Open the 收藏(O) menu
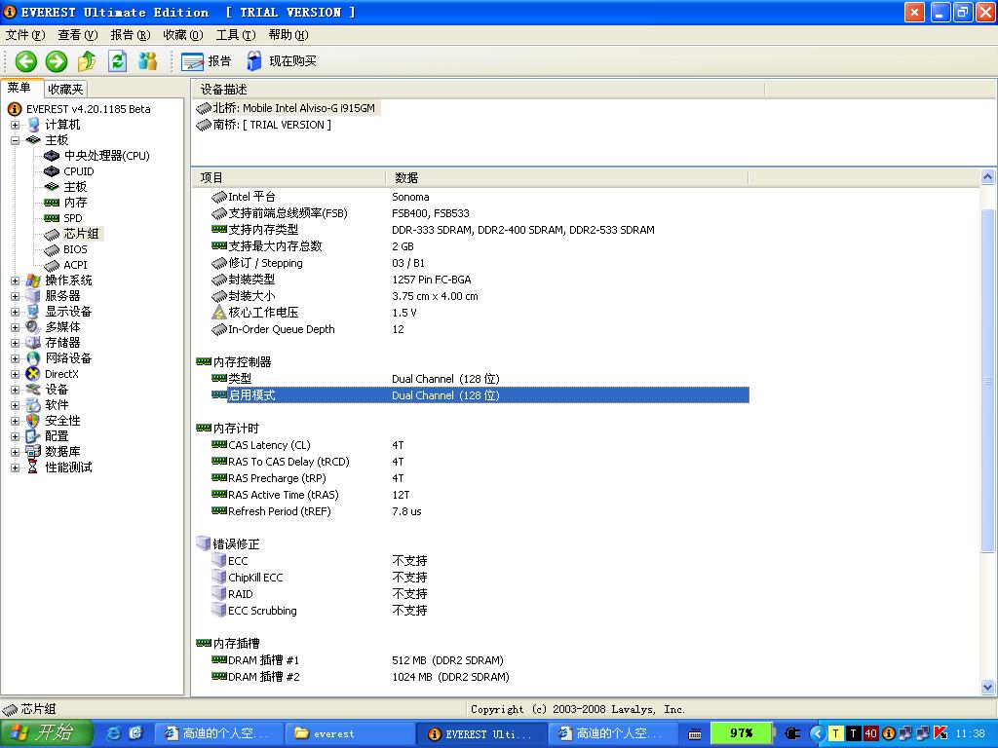Viewport: 998px width, 748px height. [x=183, y=34]
